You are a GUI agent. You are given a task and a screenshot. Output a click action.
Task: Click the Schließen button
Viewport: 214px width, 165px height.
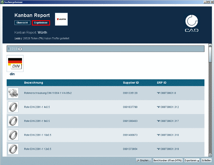(x=206, y=160)
